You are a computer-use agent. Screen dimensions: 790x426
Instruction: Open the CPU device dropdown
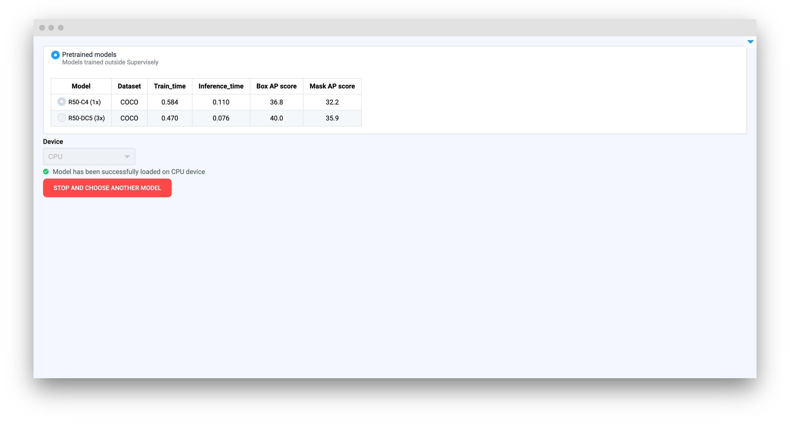89,156
